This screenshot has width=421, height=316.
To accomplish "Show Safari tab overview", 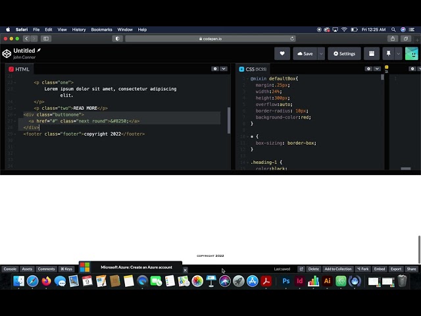I will [x=406, y=39].
